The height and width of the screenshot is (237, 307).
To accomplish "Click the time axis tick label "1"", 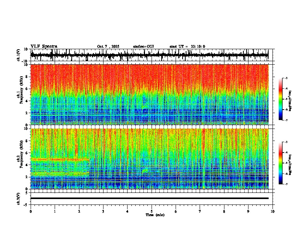I will pyautogui.click(x=55, y=211).
